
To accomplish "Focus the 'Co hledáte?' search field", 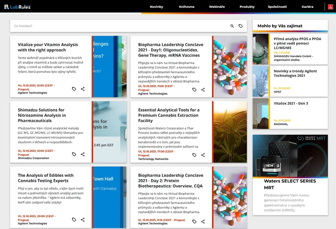I will tap(120, 26).
